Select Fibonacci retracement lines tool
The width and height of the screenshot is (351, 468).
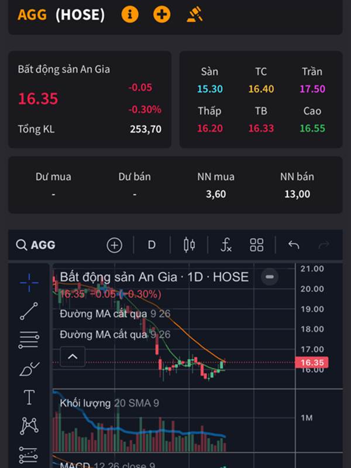click(x=29, y=340)
